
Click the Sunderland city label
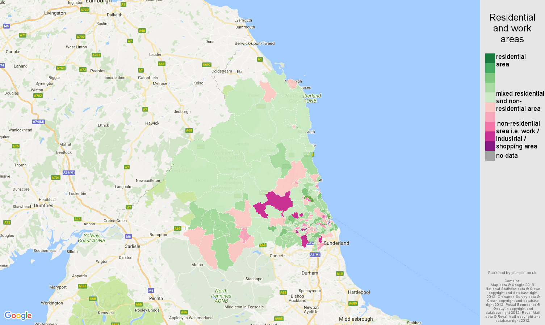(x=336, y=243)
